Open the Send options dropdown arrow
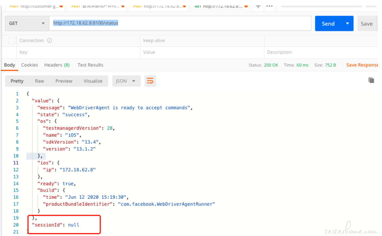The width and height of the screenshot is (382, 236). coord(348,24)
